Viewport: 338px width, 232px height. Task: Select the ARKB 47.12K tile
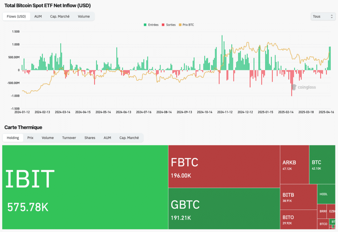point(294,165)
